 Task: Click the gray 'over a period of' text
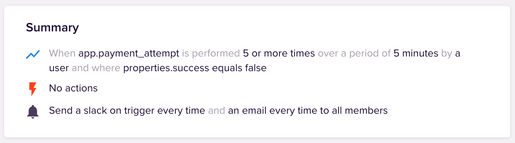(354, 53)
